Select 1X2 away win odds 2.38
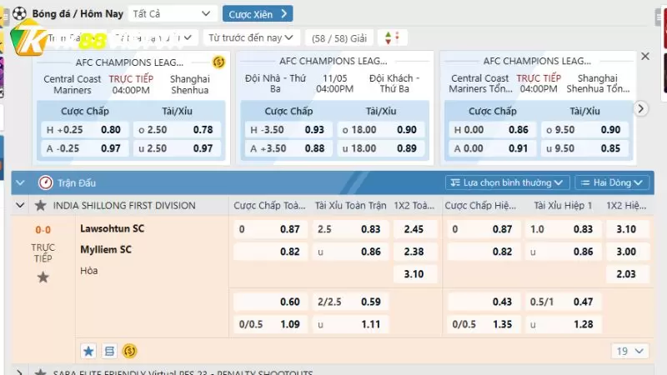Screen dimensions: 667x375 tap(415, 252)
